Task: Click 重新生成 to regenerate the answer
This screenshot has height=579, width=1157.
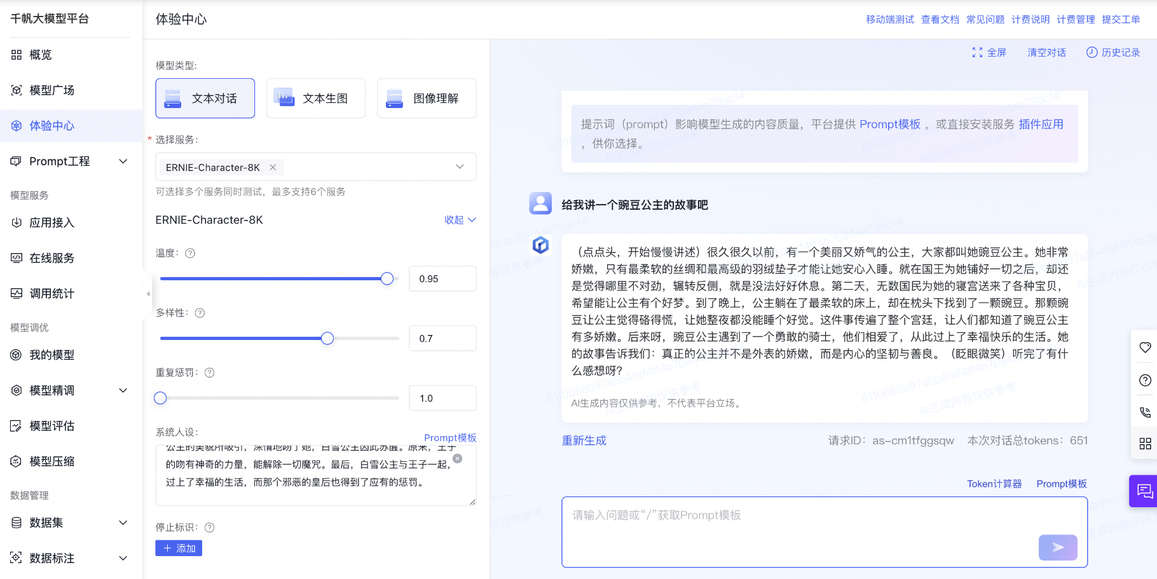Action: click(584, 440)
